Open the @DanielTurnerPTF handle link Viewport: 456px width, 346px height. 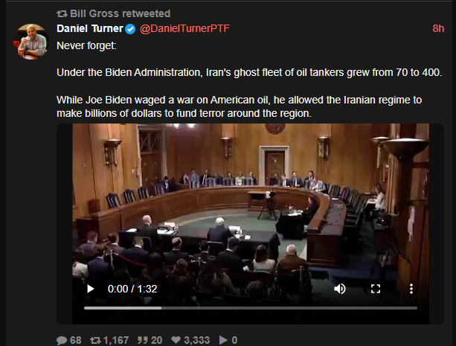184,28
